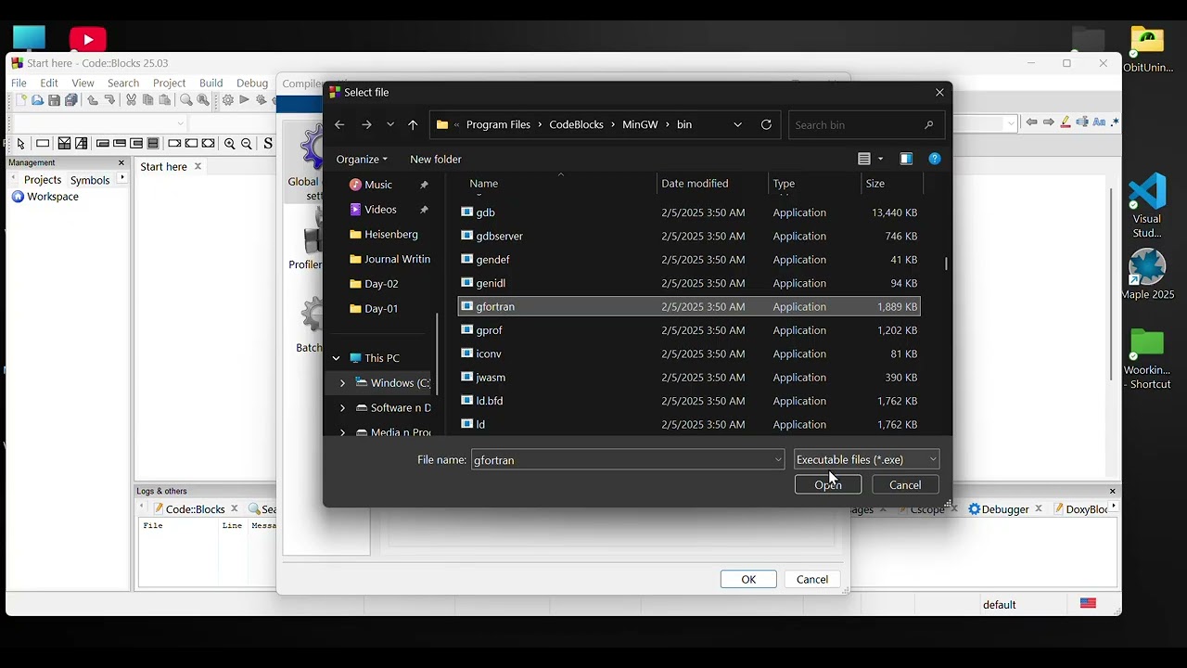Open the File menu in Code::Blocks
The width and height of the screenshot is (1187, 668).
point(19,83)
